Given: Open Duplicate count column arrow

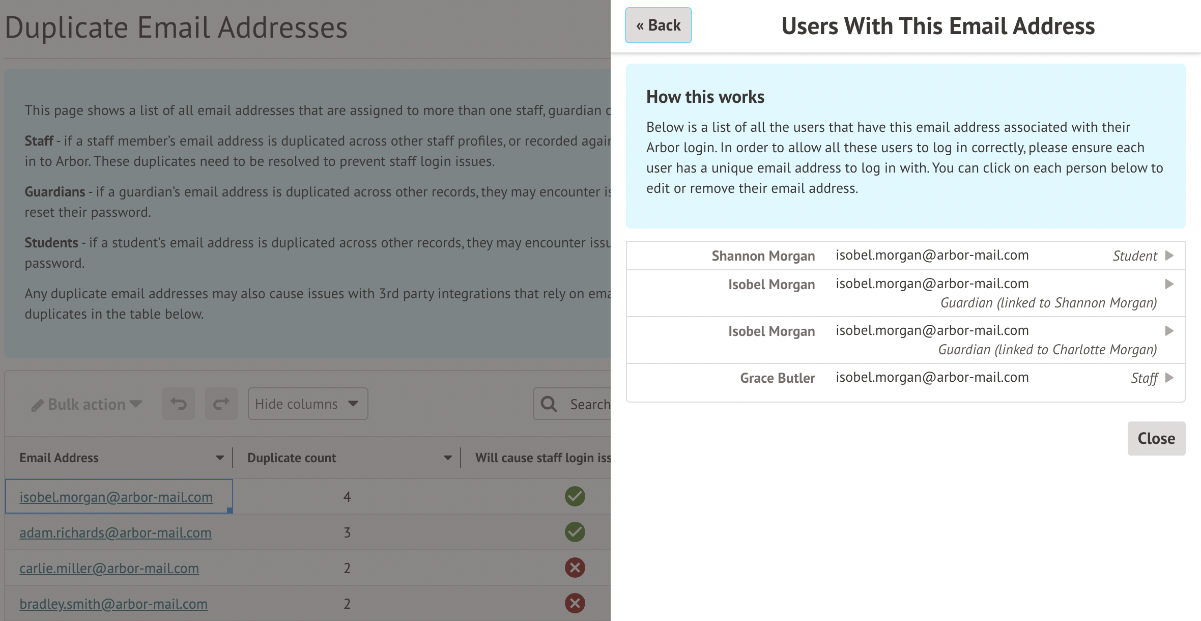Looking at the screenshot, I should pyautogui.click(x=447, y=458).
